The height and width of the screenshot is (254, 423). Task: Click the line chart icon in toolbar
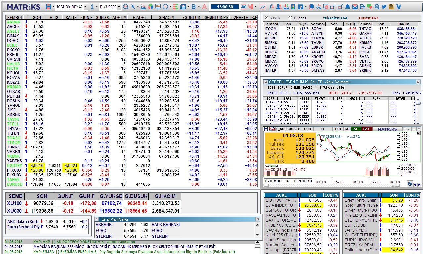click(x=263, y=7)
